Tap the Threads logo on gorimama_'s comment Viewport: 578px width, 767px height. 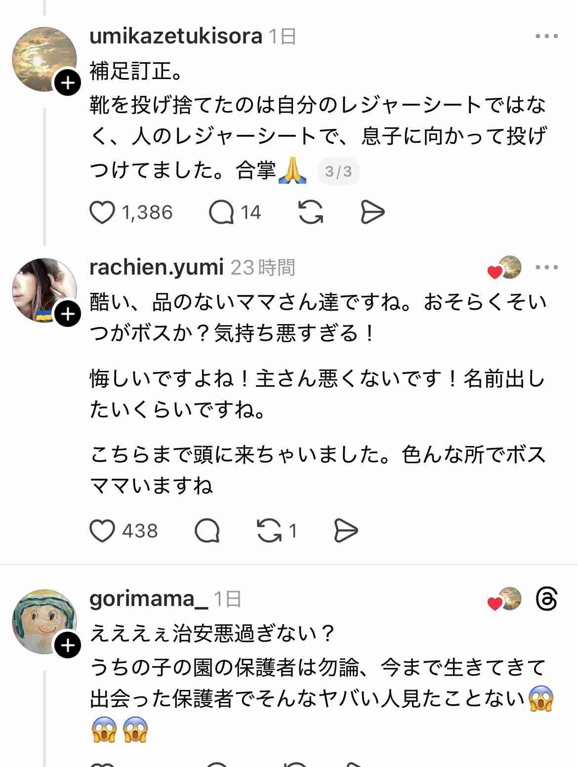point(547,600)
